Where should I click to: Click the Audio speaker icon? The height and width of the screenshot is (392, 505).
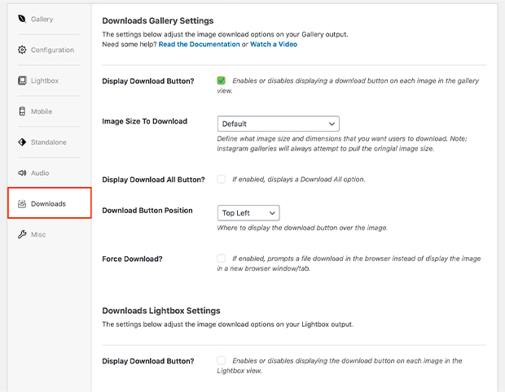click(x=22, y=173)
